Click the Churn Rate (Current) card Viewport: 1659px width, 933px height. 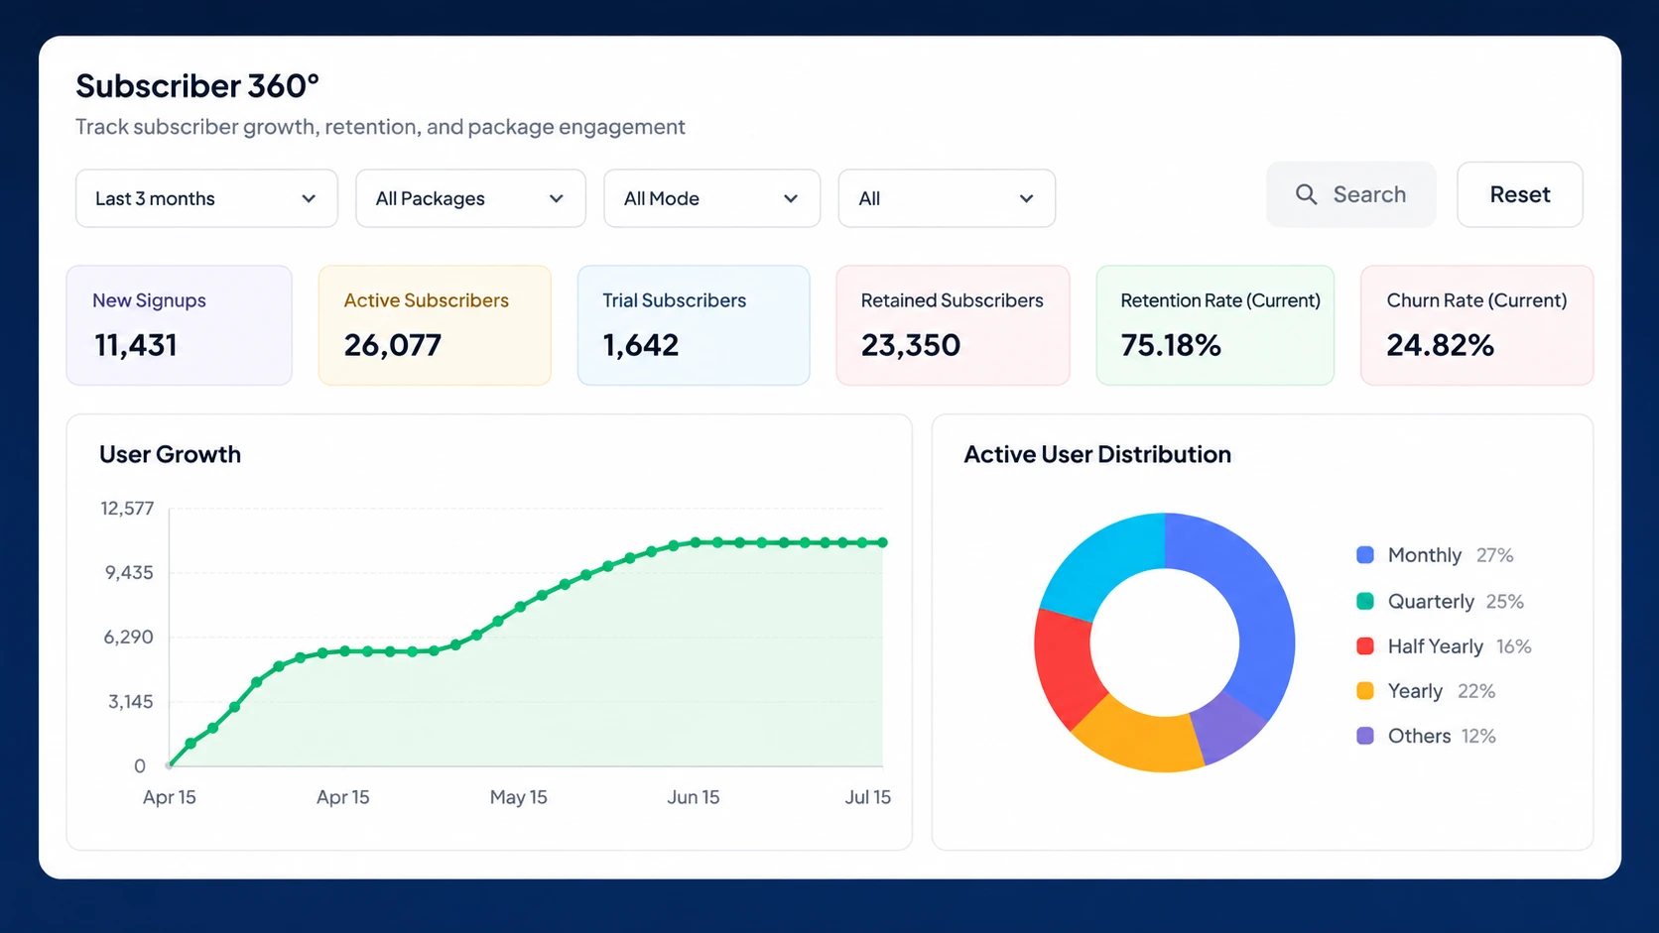[1476, 325]
